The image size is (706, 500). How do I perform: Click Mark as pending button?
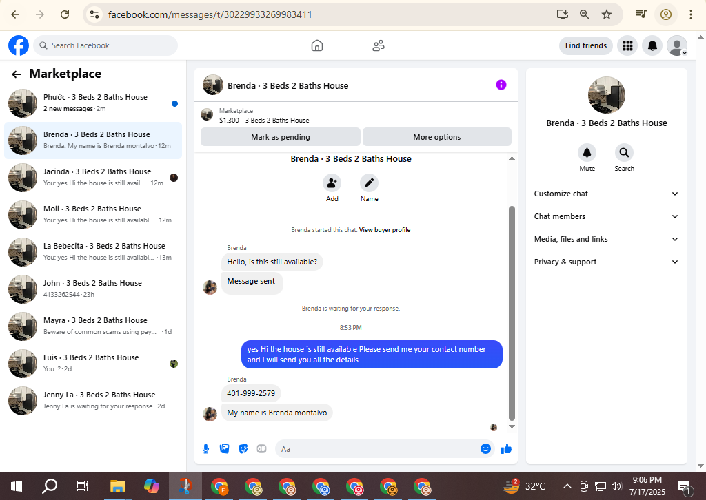click(x=280, y=137)
